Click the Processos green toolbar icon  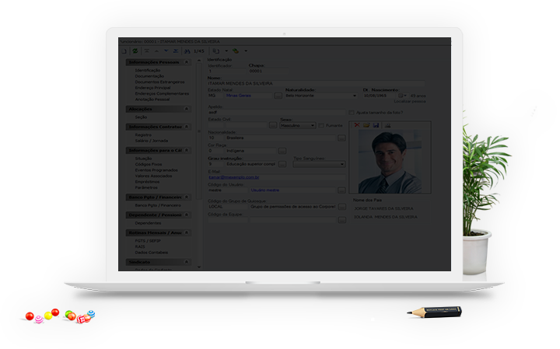pyautogui.click(x=236, y=51)
